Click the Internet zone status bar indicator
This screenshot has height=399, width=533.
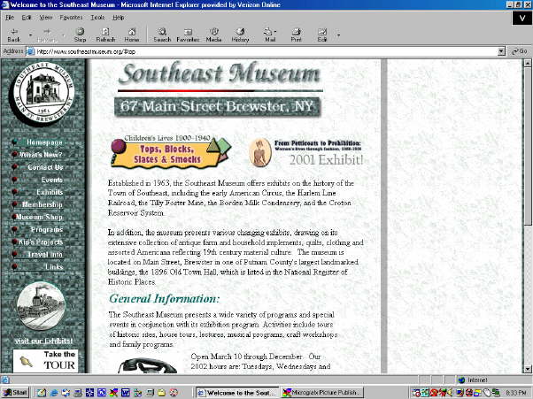pyautogui.click(x=473, y=380)
